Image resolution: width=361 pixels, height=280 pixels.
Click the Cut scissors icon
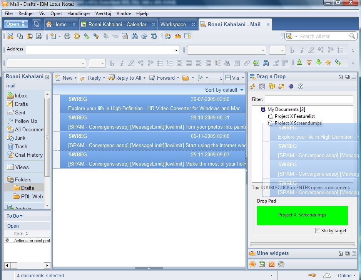(10, 36)
